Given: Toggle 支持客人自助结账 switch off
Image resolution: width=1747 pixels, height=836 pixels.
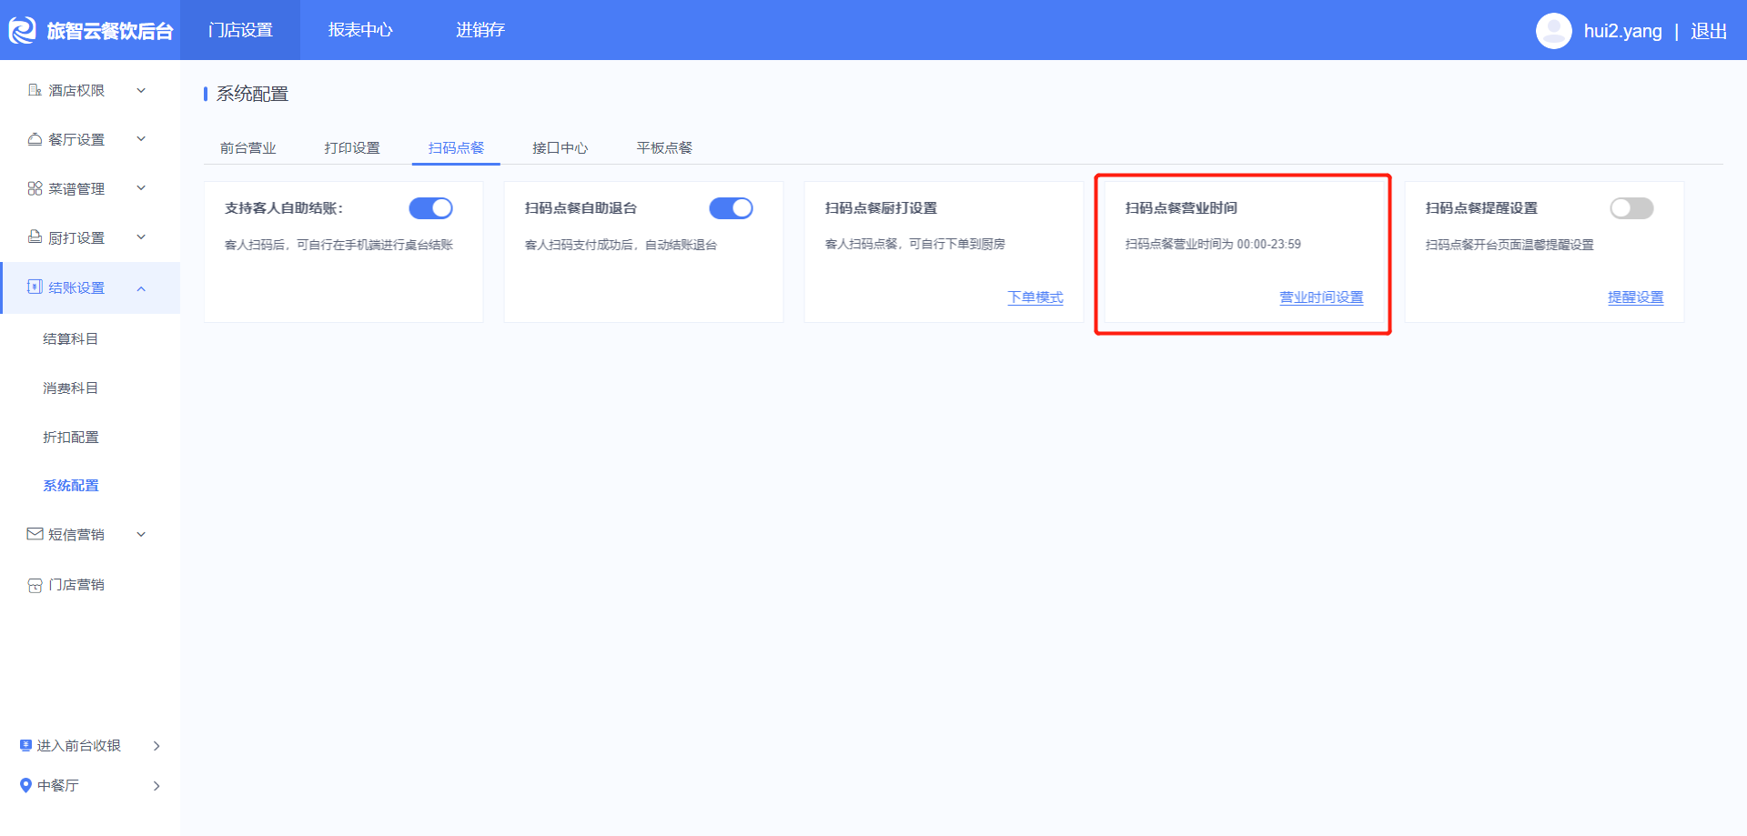Looking at the screenshot, I should pos(431,208).
